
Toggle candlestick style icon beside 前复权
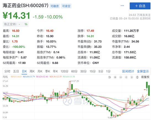coord(137,77)
